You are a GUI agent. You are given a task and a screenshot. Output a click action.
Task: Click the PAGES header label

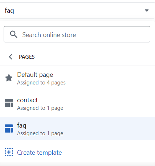coord(27,57)
